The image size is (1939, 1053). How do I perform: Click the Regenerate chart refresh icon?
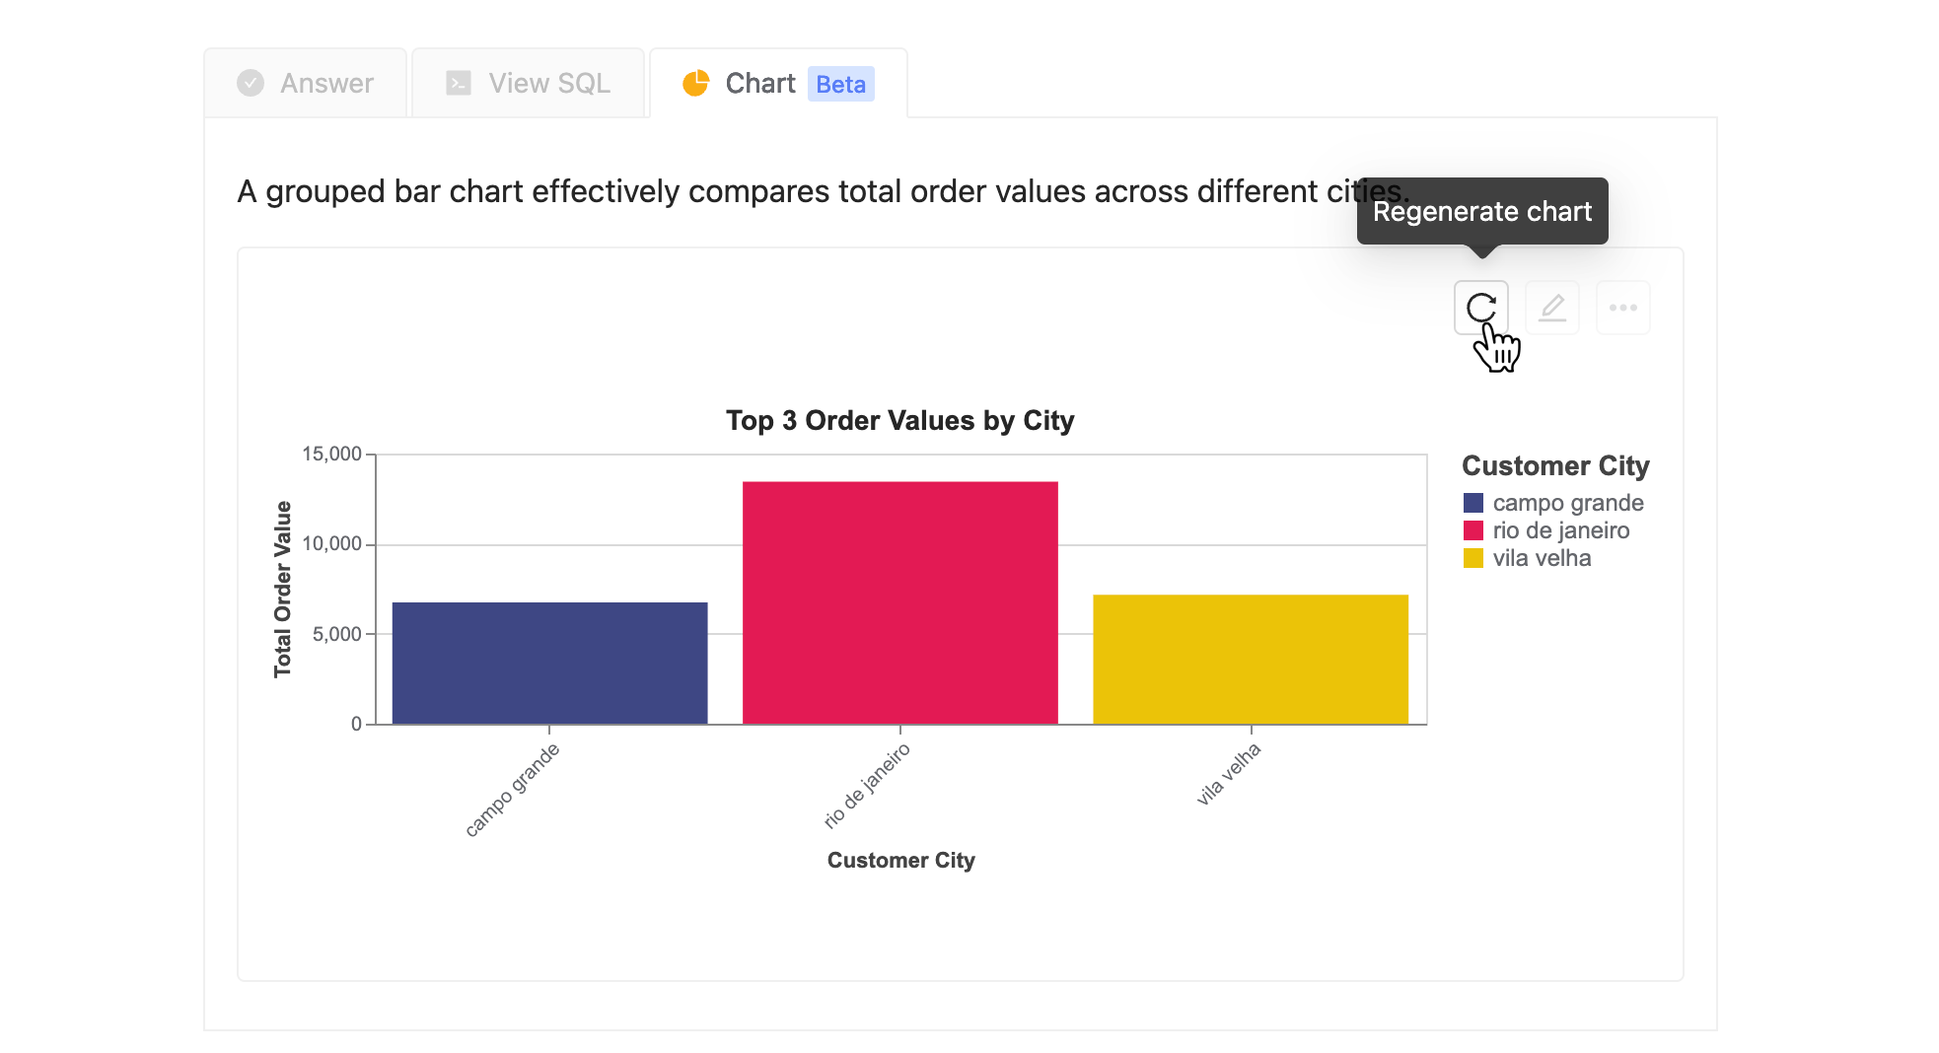[1480, 308]
